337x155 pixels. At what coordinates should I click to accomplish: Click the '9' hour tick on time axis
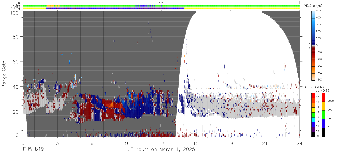(x=127, y=143)
